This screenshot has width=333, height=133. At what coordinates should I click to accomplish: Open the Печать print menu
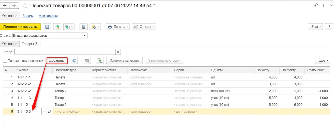pos(118,27)
